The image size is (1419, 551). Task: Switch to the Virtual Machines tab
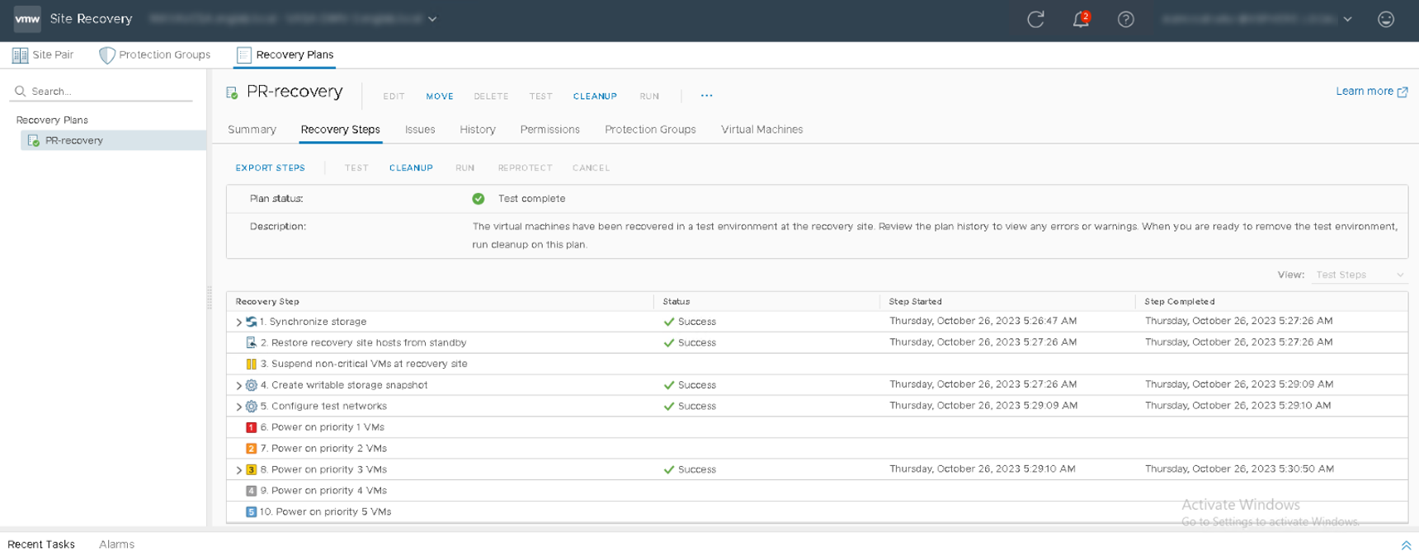pos(761,130)
